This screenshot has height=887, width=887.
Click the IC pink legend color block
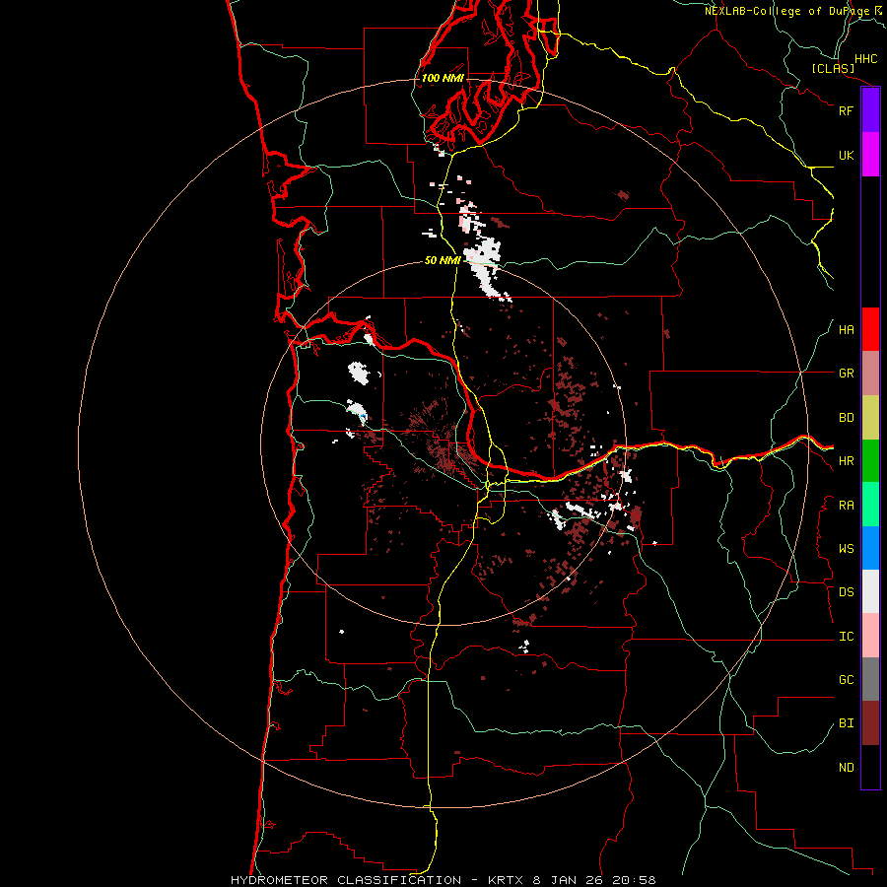(870, 636)
